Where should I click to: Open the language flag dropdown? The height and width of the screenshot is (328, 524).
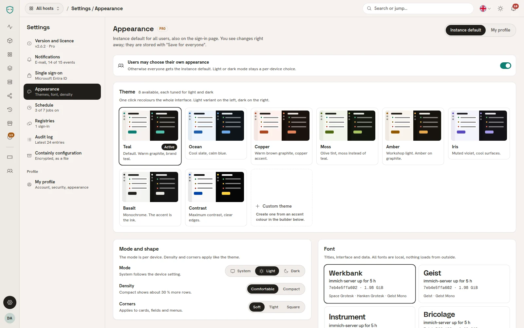tap(485, 9)
